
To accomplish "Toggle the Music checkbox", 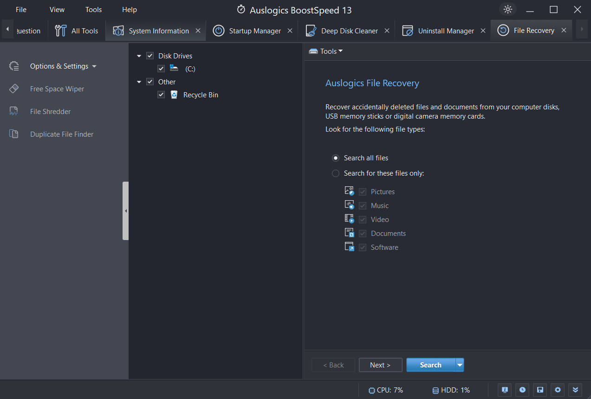I will 363,206.
